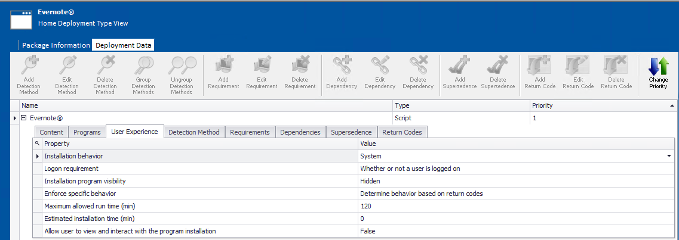Collapse the Evernote® deployment type row
Screen dimensions: 679x240
coord(24,119)
